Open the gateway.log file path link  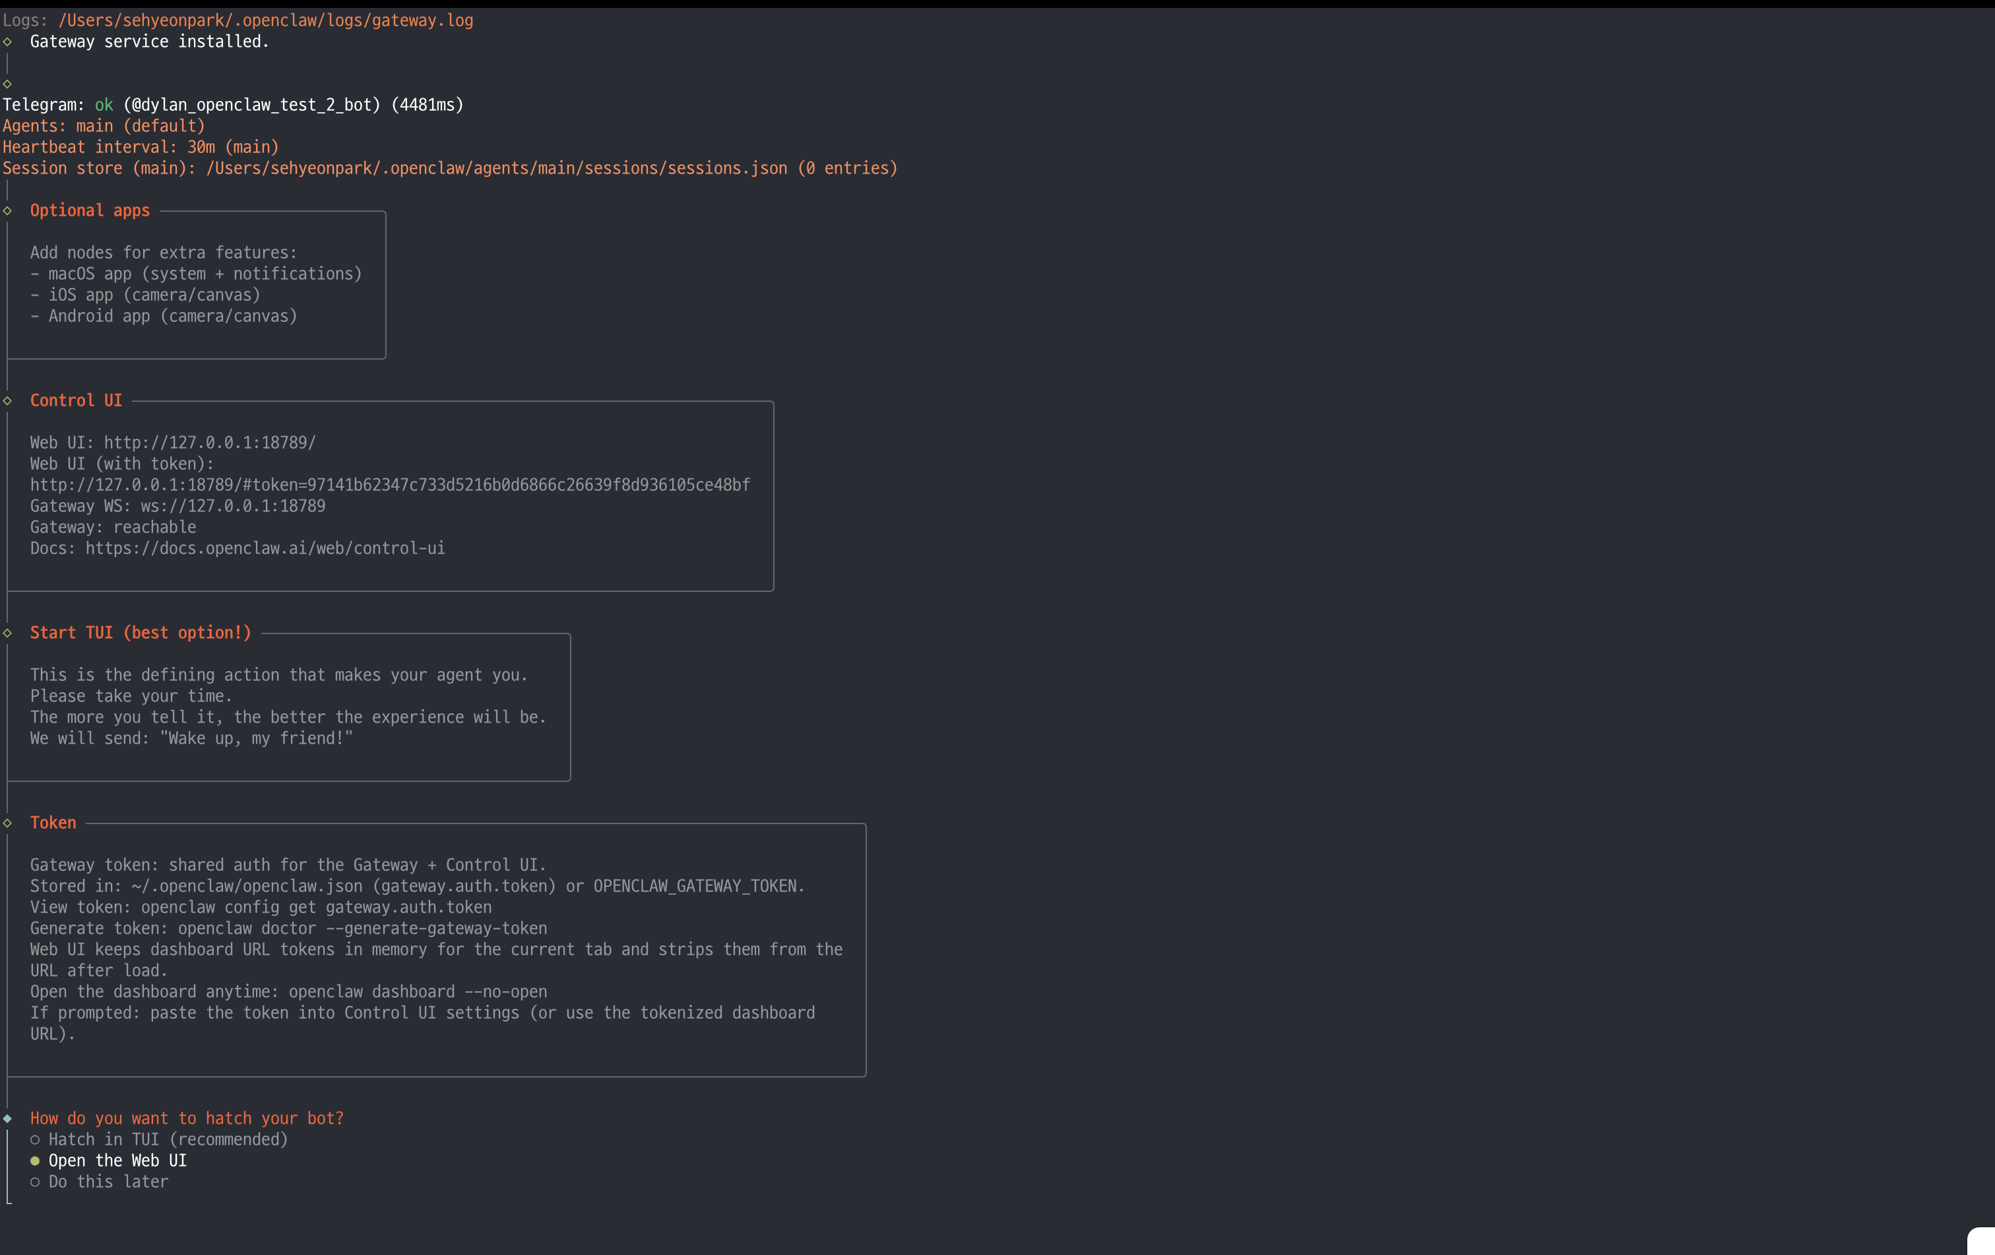point(265,20)
